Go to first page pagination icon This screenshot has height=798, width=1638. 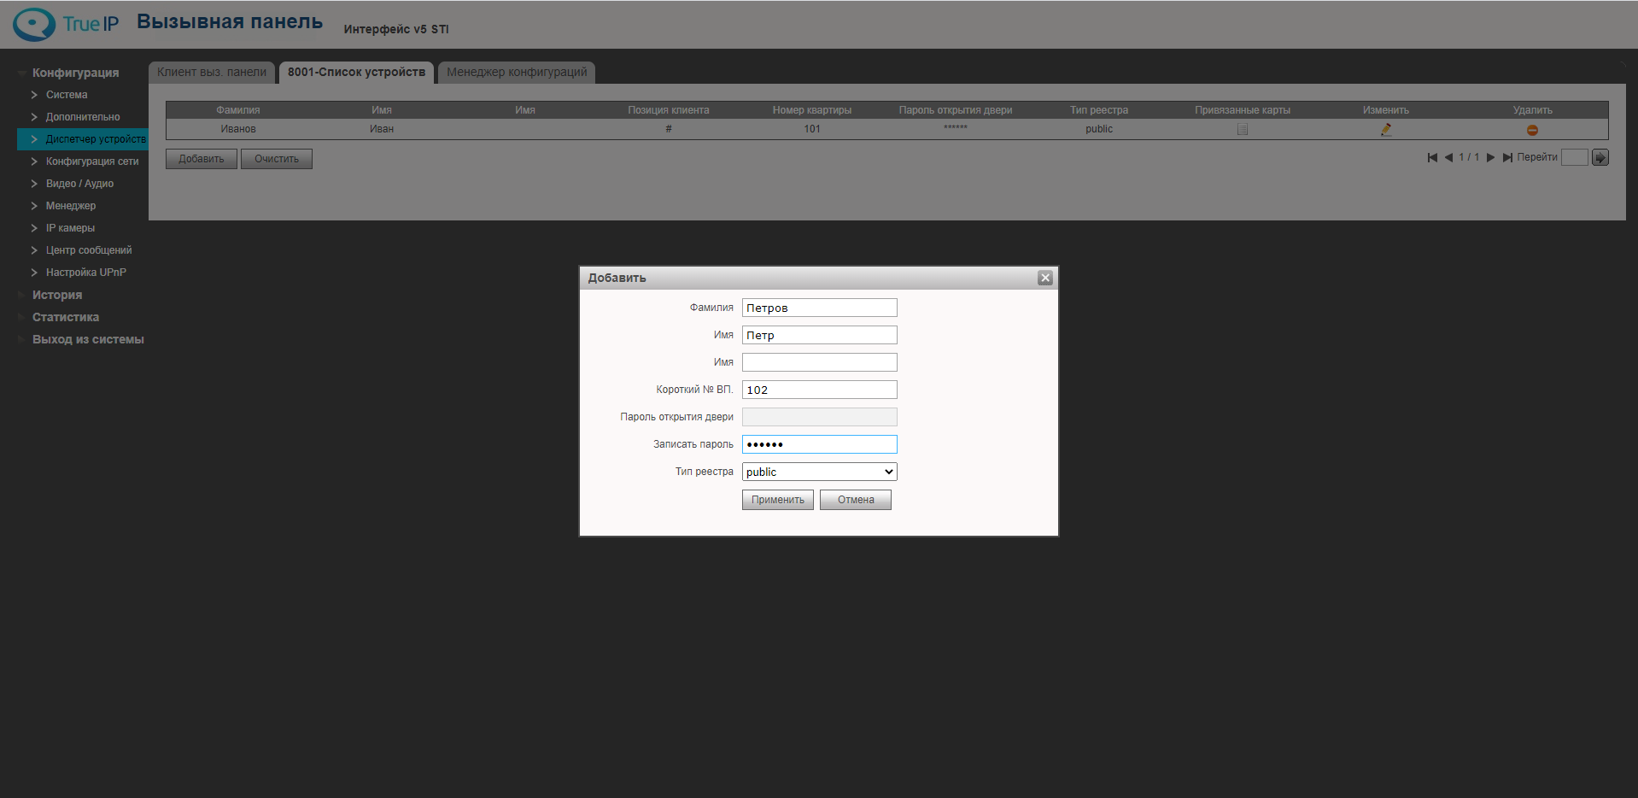(1432, 157)
